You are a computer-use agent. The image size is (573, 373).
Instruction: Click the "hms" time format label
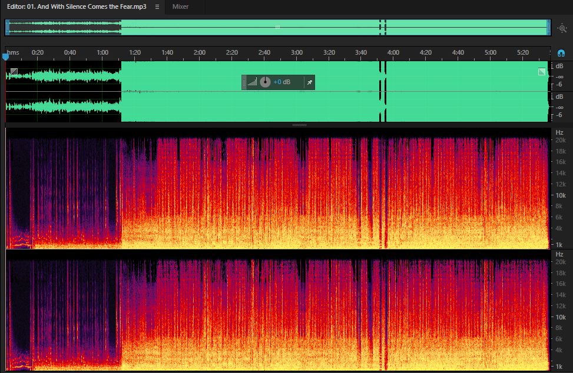point(13,52)
